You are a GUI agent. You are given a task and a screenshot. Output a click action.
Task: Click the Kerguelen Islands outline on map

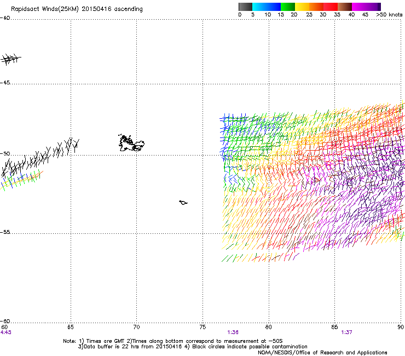[131, 143]
